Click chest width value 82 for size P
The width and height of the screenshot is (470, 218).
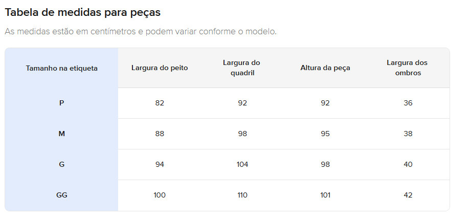[x=160, y=103]
